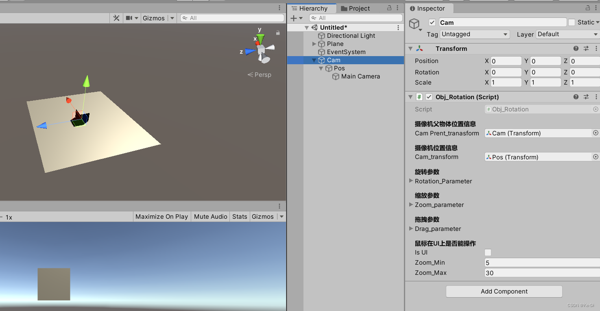Enable the Is UI checkbox
Screen dimensions: 600x311
point(488,252)
